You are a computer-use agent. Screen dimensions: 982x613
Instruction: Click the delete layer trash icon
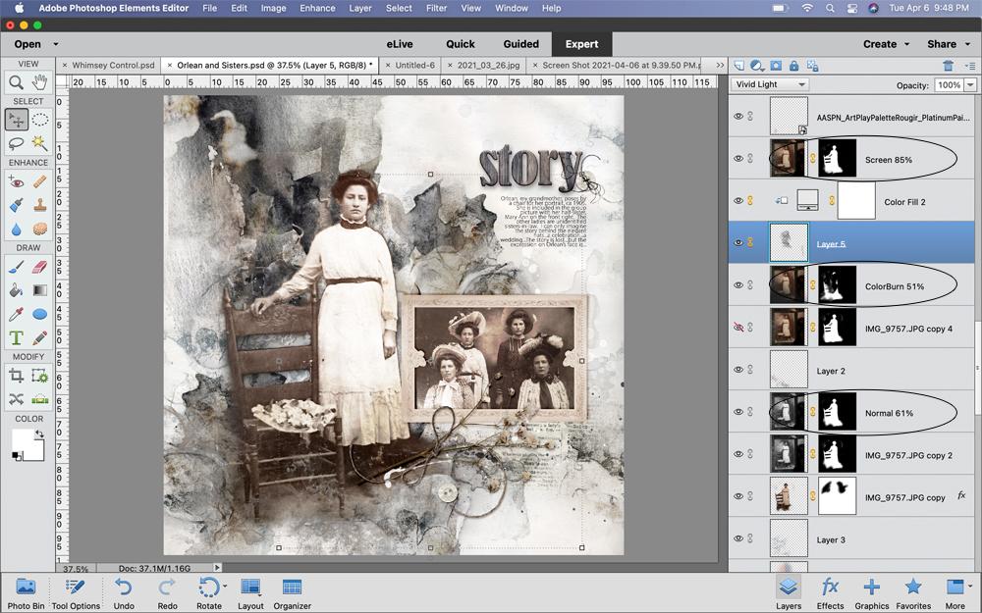pyautogui.click(x=948, y=65)
